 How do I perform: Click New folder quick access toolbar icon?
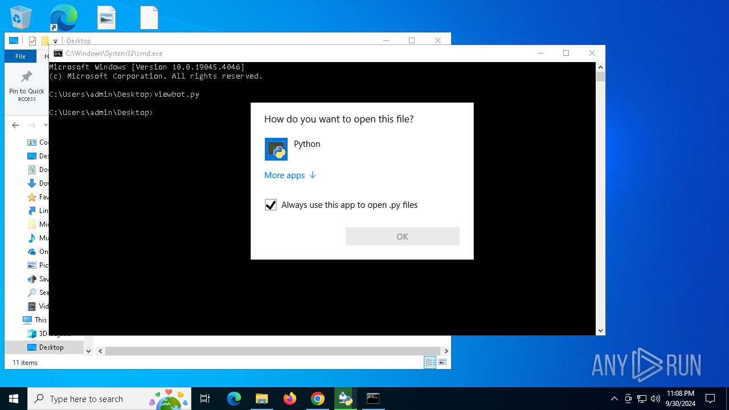(44, 41)
